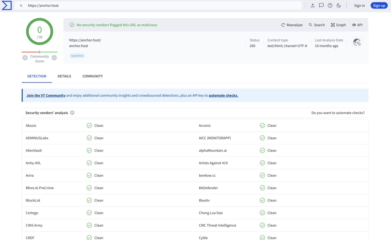Click the automate checks link
Image resolution: width=391 pixels, height=240 pixels.
click(223, 96)
